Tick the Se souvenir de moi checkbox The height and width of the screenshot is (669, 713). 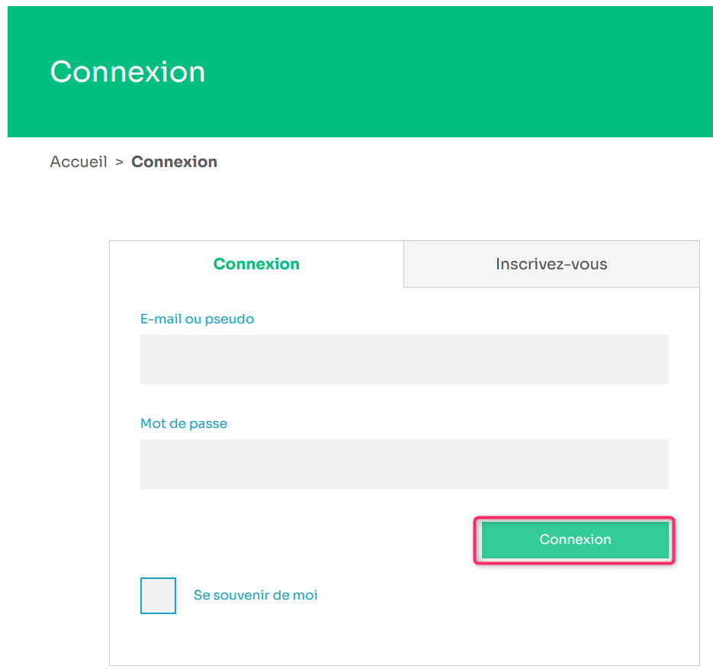pyautogui.click(x=158, y=596)
